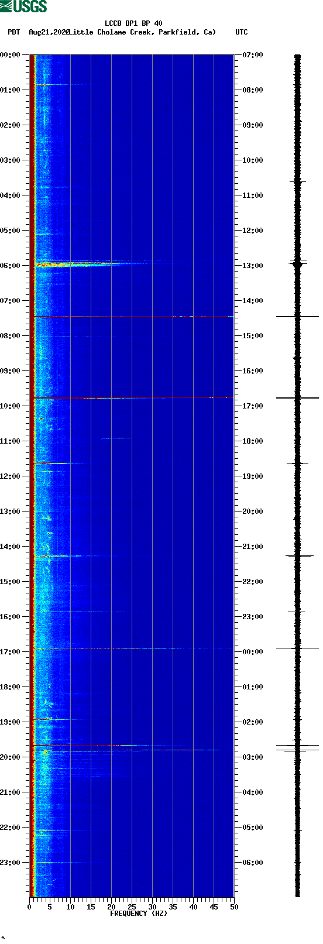The width and height of the screenshot is (323, 944).
Task: Click the 00:00 PDT time label
Action: point(10,55)
